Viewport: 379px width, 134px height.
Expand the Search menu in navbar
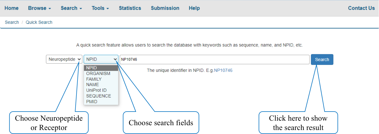coord(71,8)
